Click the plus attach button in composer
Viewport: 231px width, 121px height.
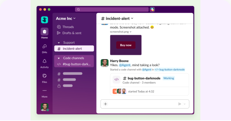pyautogui.click(x=105, y=104)
